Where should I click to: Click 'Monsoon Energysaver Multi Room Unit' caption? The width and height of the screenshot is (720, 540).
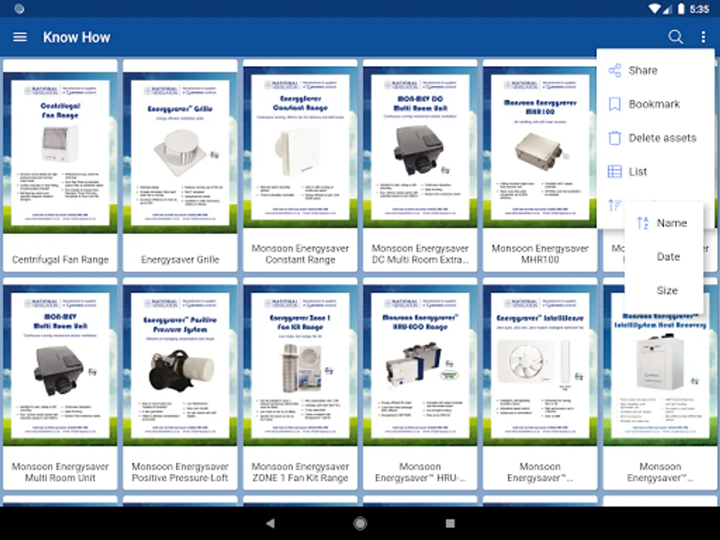coord(60,472)
